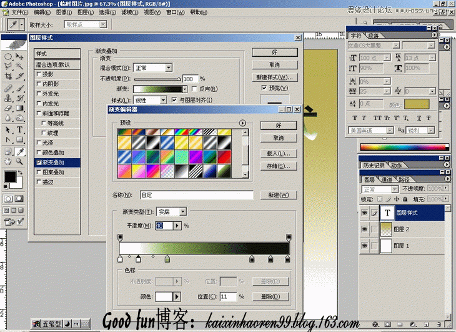
Task: Select the Move tool in toolbox
Action: pos(19,56)
